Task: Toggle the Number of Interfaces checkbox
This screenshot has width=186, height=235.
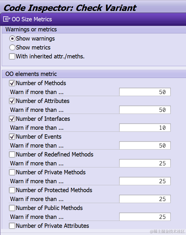Action: [12, 119]
